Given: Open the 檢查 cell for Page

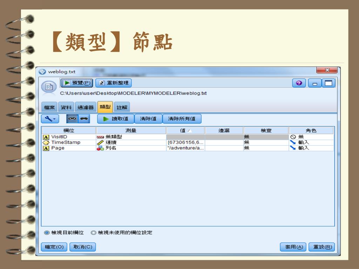Looking at the screenshot, I should click(x=266, y=148).
